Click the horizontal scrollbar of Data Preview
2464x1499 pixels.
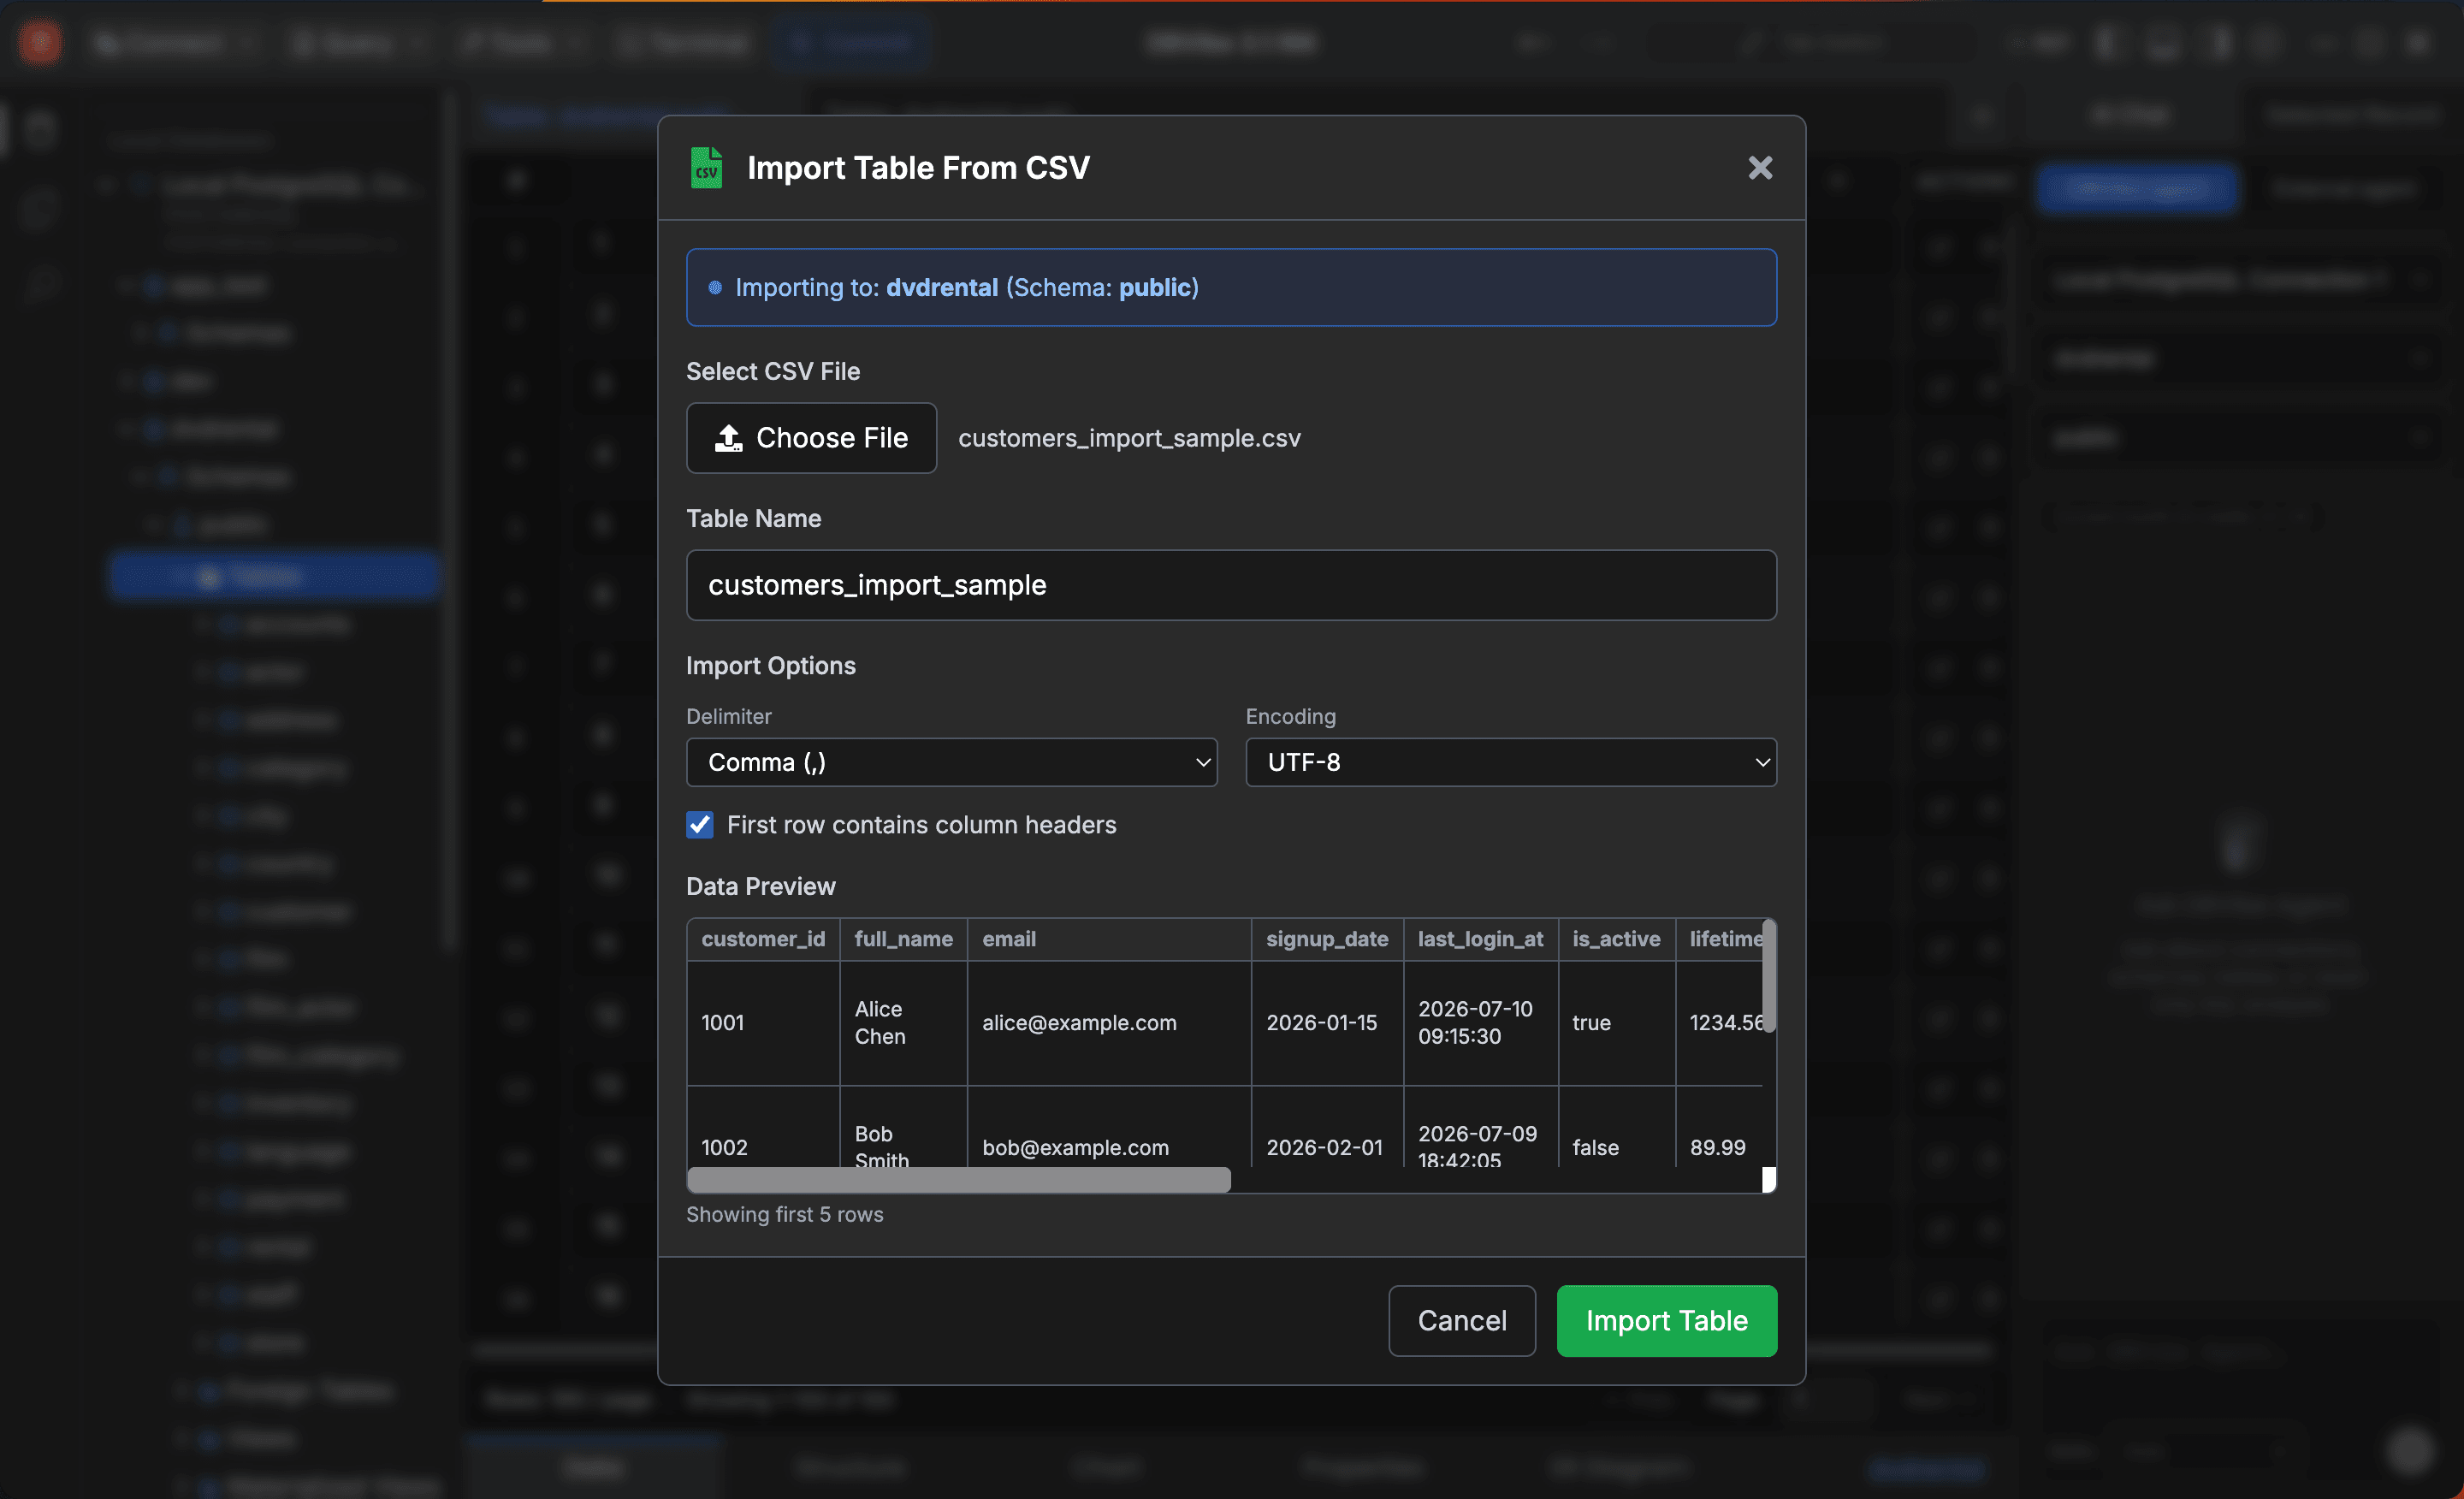(958, 1180)
